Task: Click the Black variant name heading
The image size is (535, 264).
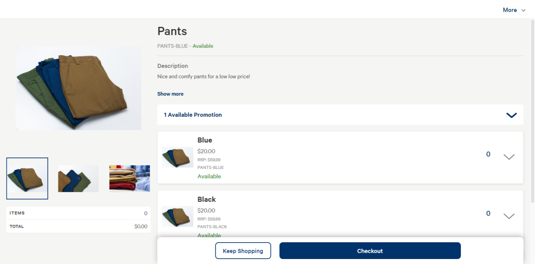Action: coord(207,199)
